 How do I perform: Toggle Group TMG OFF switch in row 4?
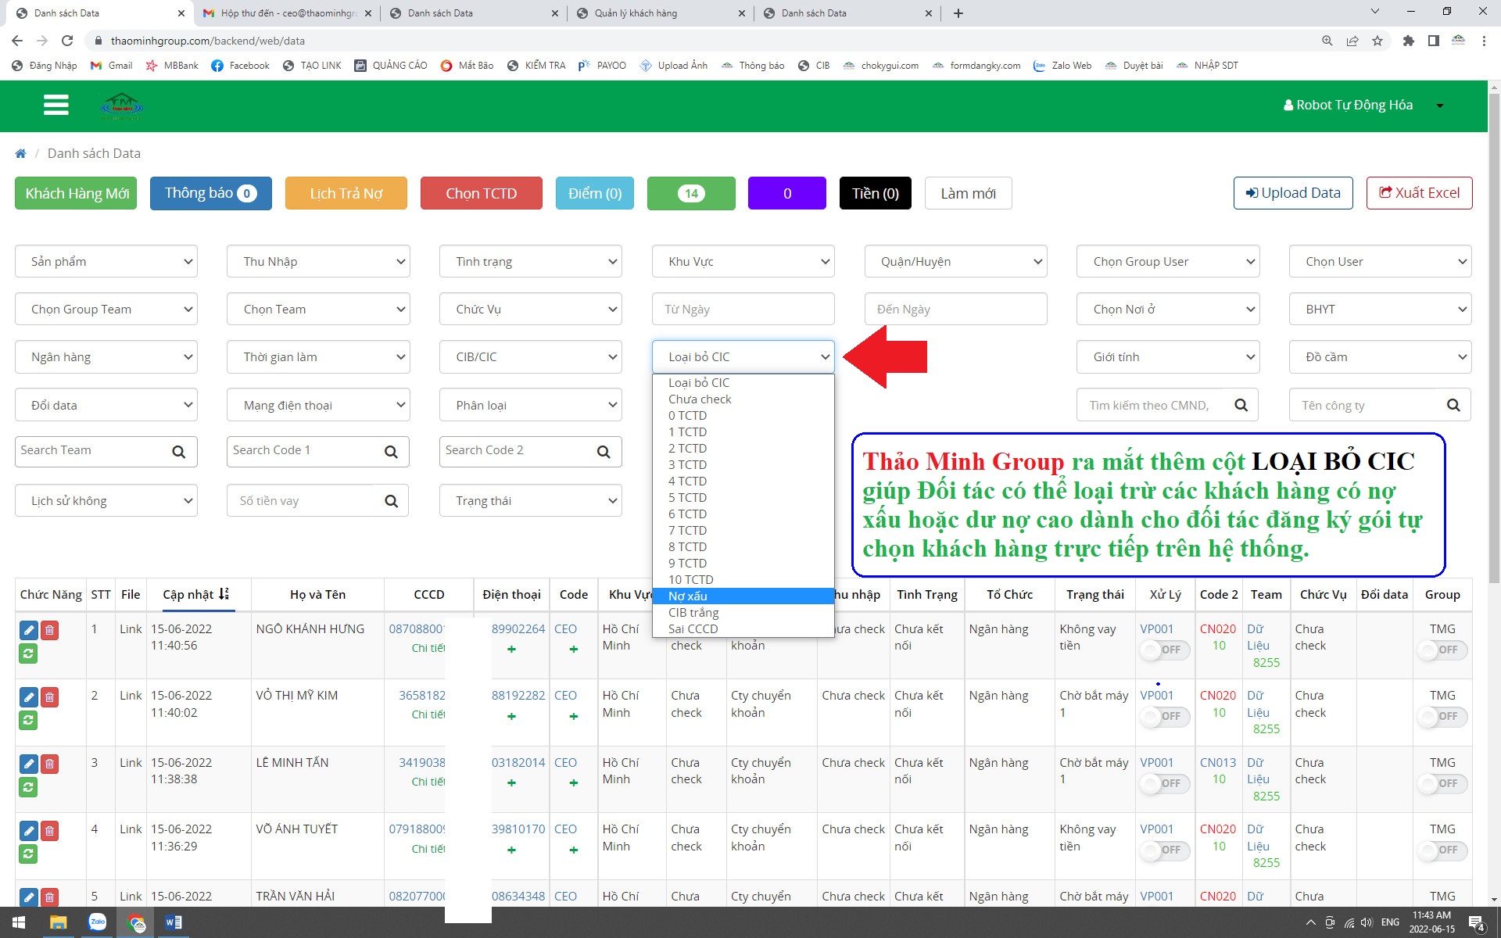click(x=1442, y=850)
